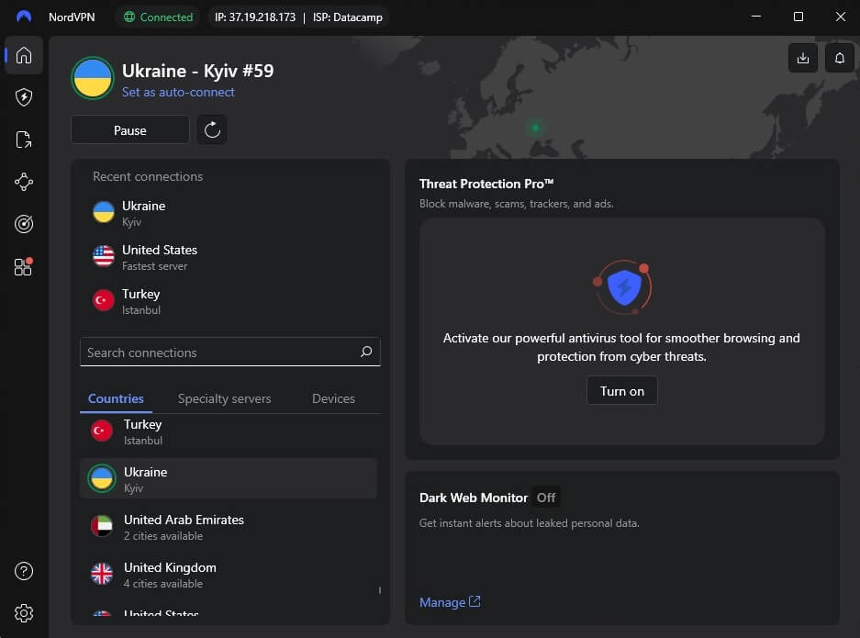Click the notifications bell icon
860x638 pixels.
click(838, 57)
